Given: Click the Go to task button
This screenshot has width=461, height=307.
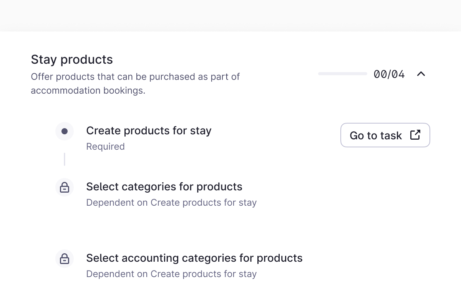Looking at the screenshot, I should pos(385,135).
